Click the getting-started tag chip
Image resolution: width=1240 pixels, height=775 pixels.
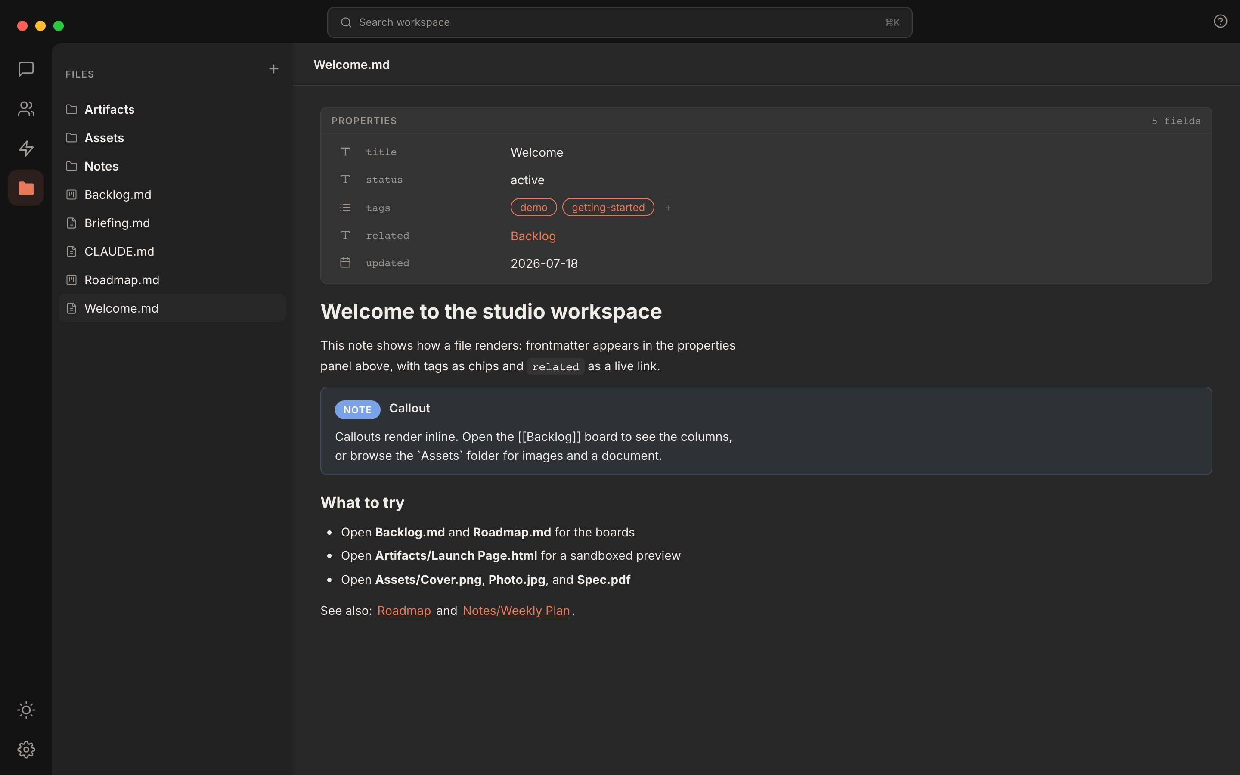(x=608, y=207)
